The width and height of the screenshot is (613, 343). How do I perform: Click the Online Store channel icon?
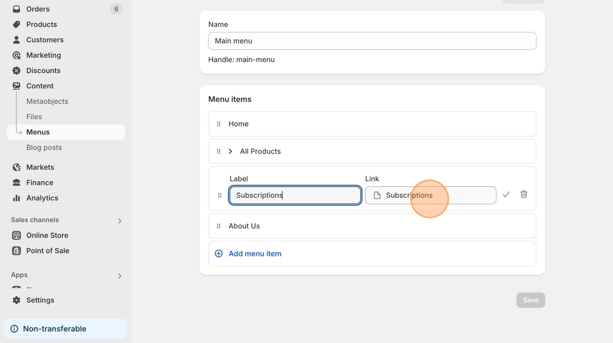tap(16, 235)
